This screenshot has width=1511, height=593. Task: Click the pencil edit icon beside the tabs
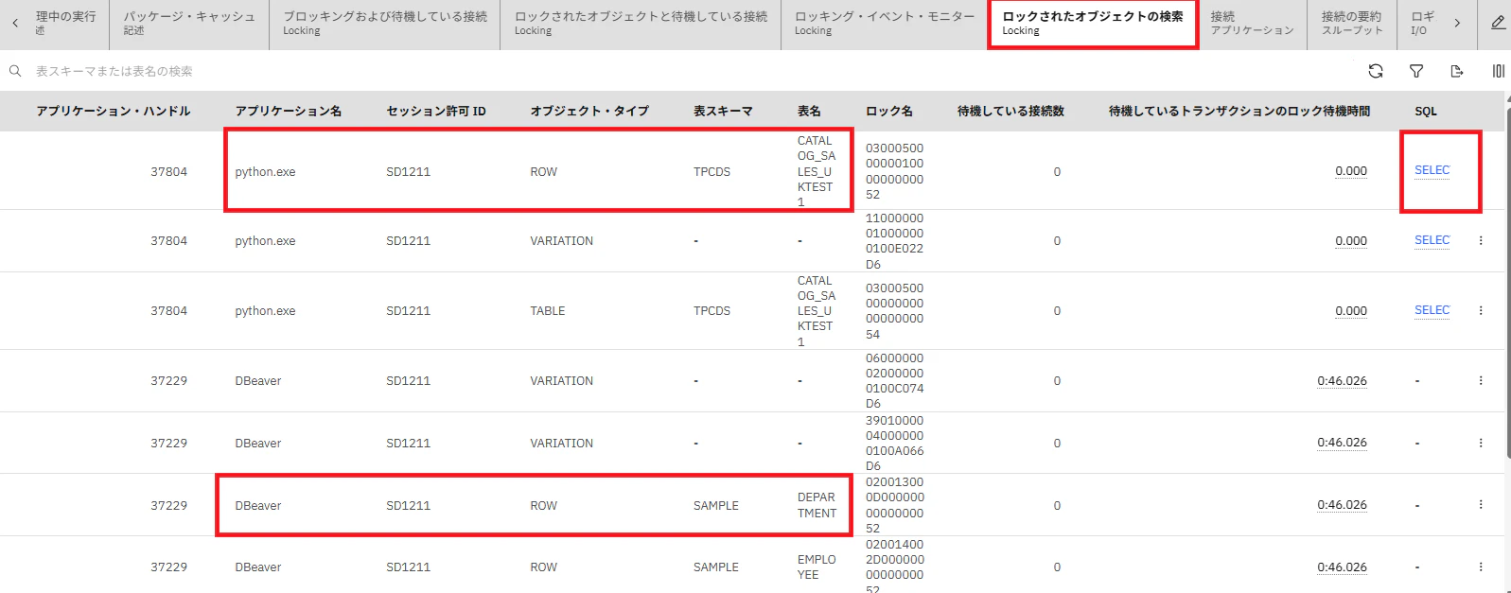1499,23
